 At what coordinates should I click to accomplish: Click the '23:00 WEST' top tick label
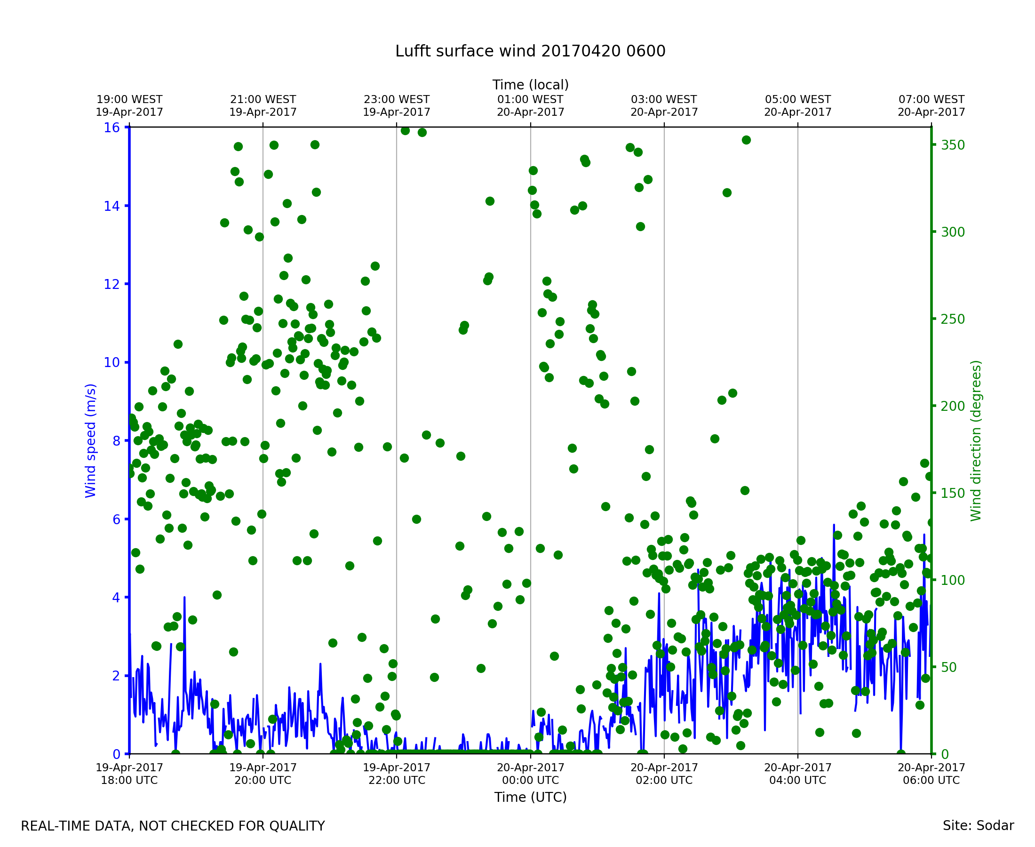pyautogui.click(x=397, y=100)
